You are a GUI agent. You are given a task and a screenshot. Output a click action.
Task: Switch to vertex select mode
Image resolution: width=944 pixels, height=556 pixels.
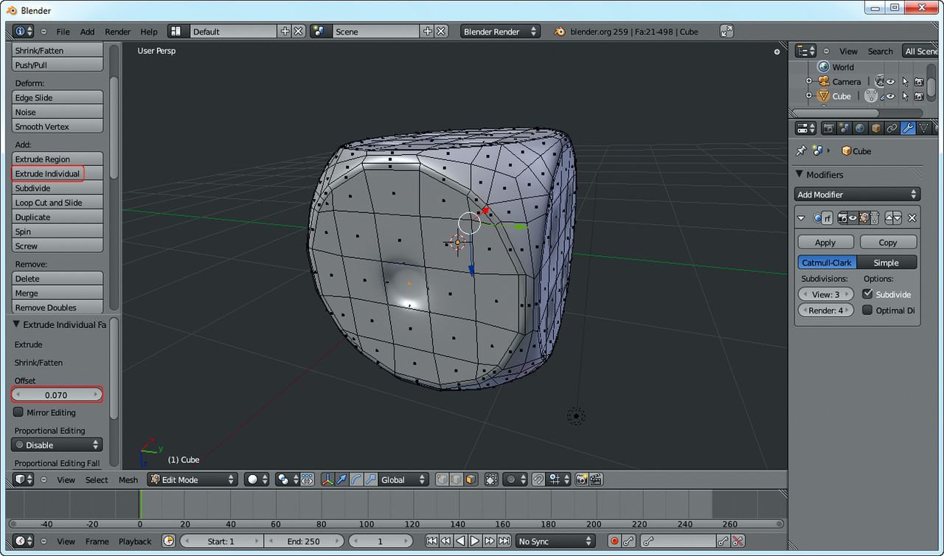tap(442, 479)
